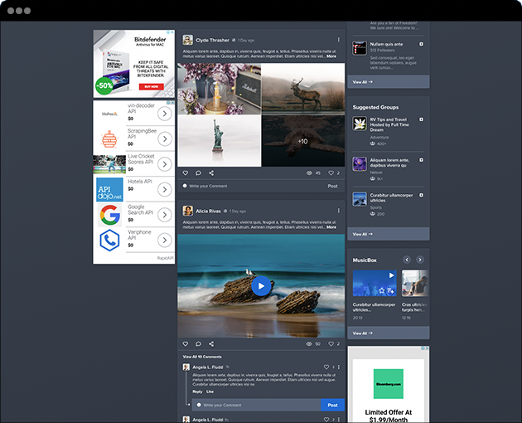
Task: Add first MusicBox track to playlist
Action: coord(391,291)
